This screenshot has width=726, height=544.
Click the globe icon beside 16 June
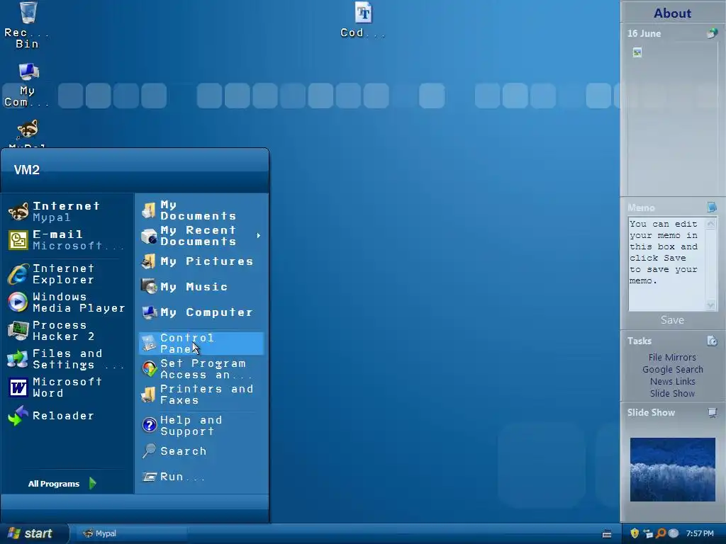712,33
